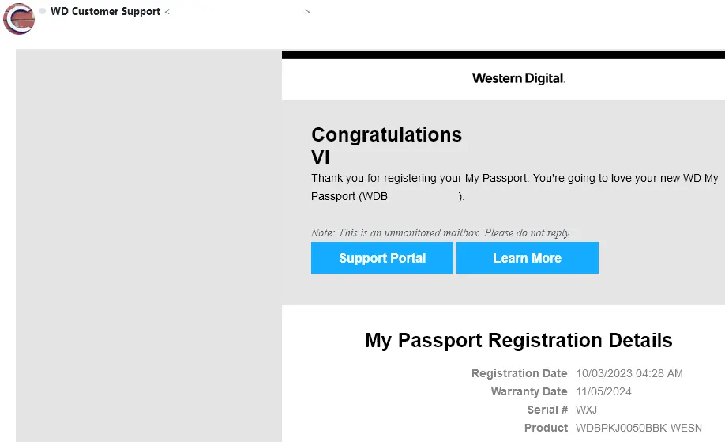Click the thank you for registering paragraph
This screenshot has height=442, width=725.
click(x=515, y=187)
